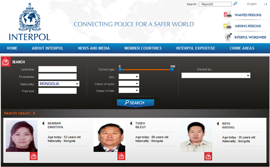The height and width of the screenshot is (167, 270).
Task: Click the maximum age slider handle at 100
Action: 172,70
